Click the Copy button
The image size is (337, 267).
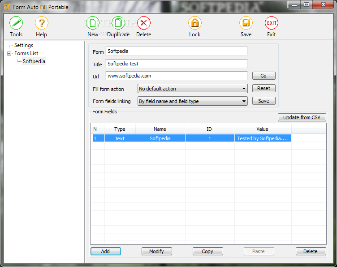tap(207, 251)
